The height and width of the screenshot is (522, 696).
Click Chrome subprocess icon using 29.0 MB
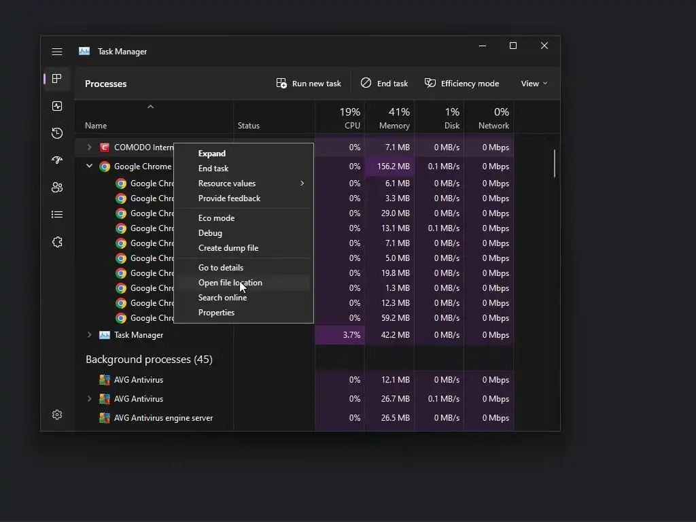click(x=121, y=213)
